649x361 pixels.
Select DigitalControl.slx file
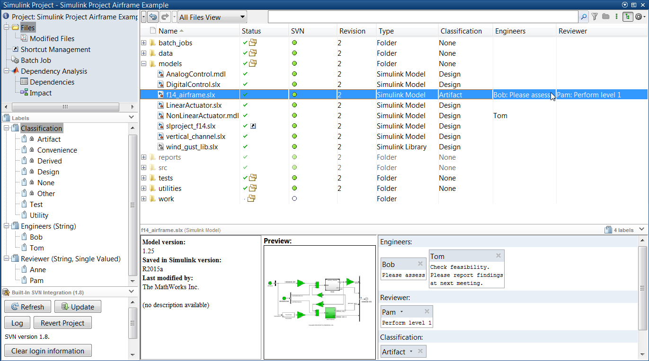pos(193,84)
